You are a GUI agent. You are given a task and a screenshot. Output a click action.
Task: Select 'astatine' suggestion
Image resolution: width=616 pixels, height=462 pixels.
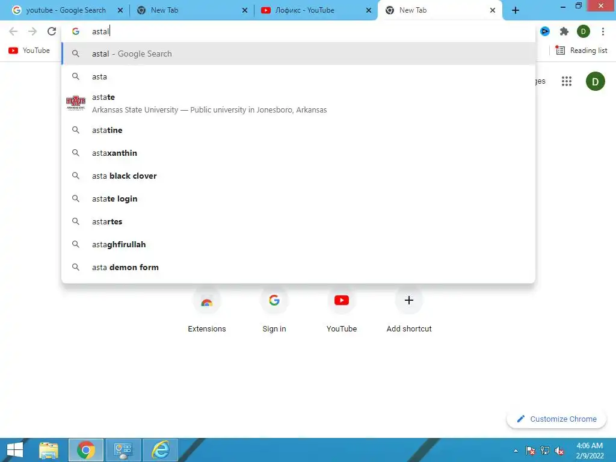[x=298, y=130]
